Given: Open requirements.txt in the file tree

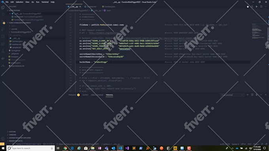Looking at the screenshot, I should coord(17,66).
